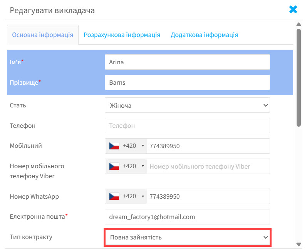Click Czech flag in WhatsApp field
307x251 pixels.
click(x=114, y=196)
